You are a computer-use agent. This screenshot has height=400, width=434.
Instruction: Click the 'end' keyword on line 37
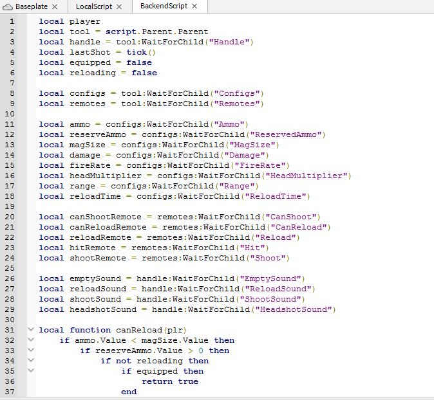point(129,392)
